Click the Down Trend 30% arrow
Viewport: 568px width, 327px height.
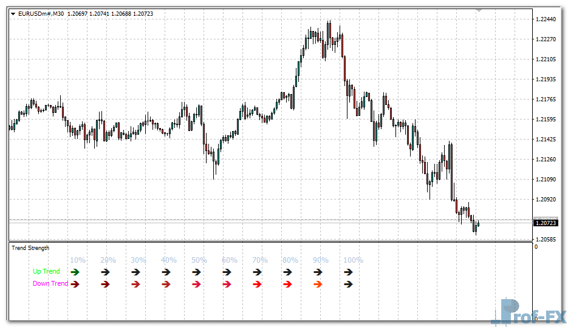tap(135, 284)
